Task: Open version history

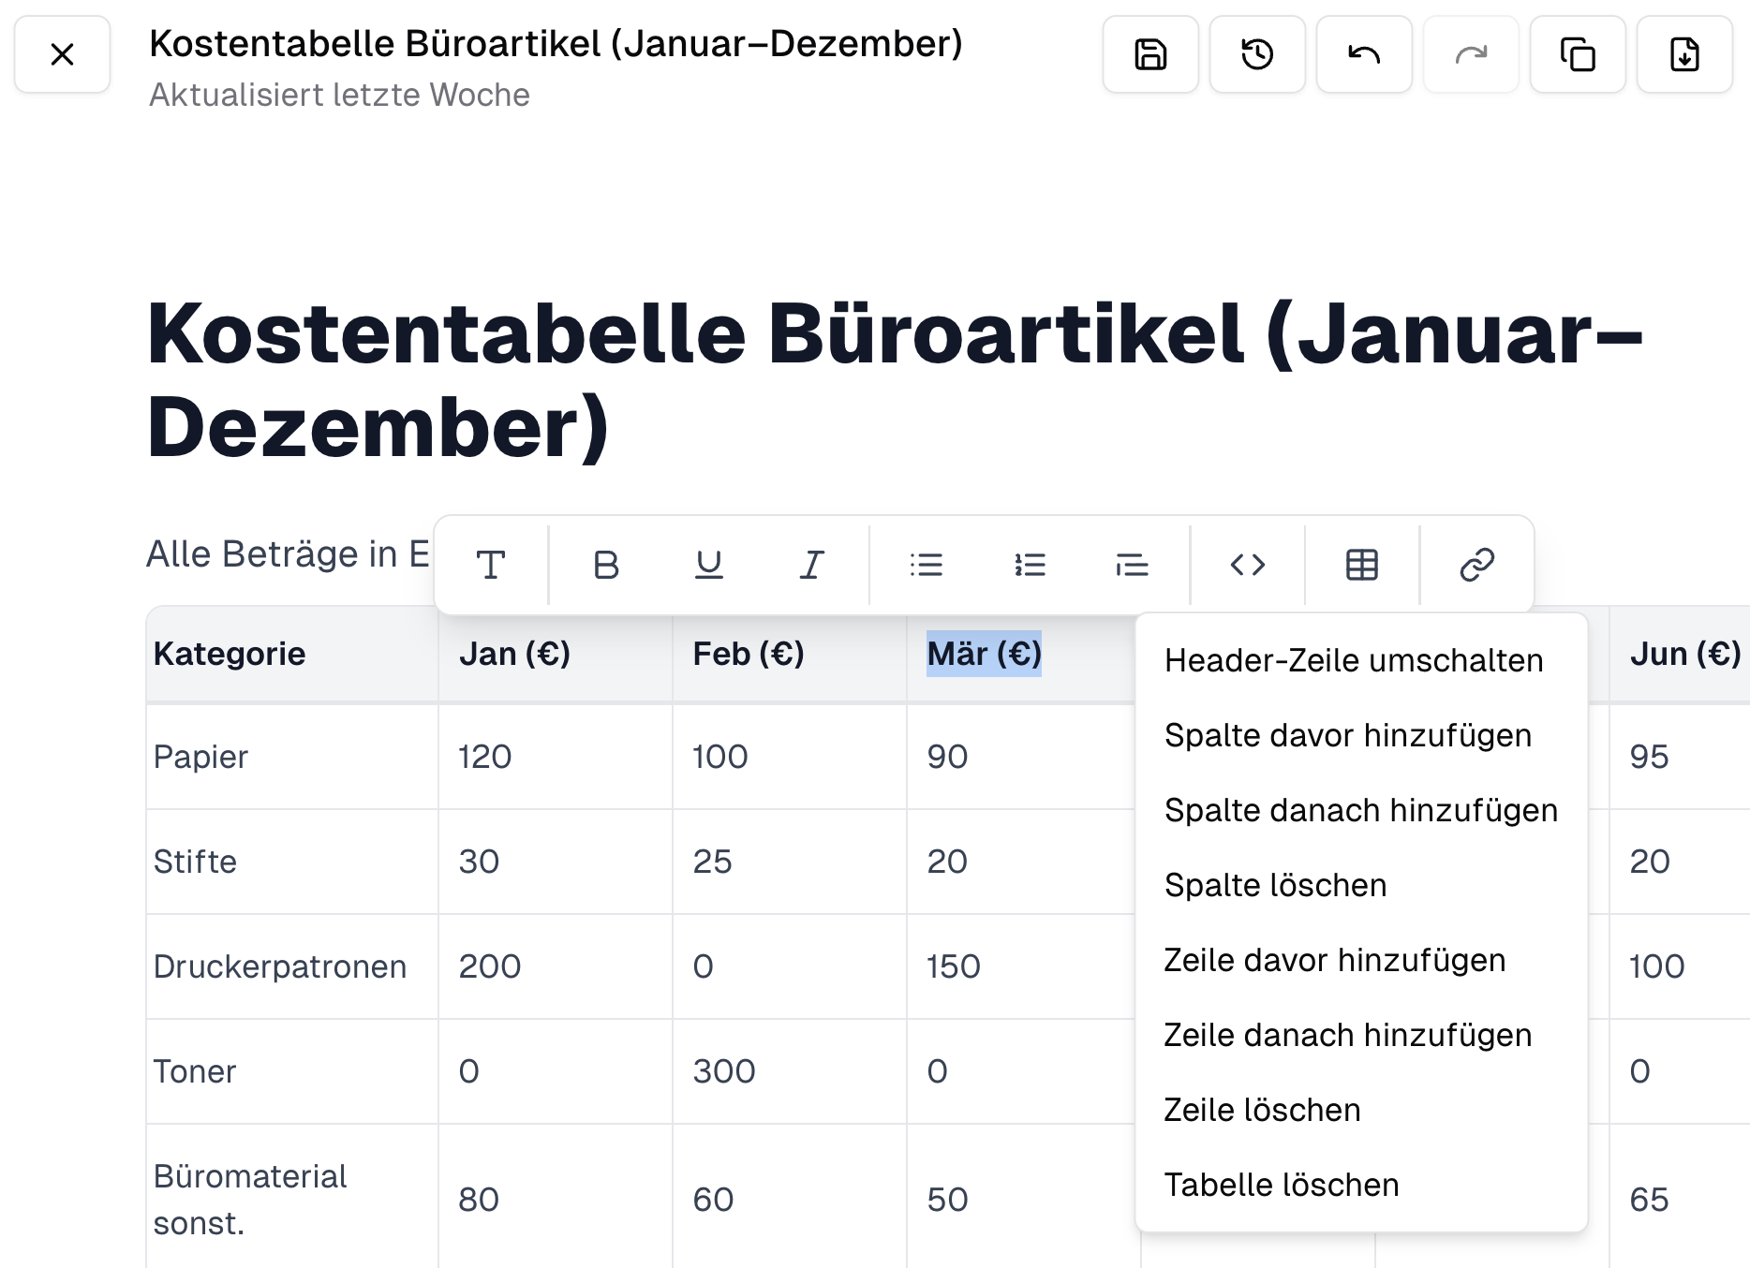Action: coord(1256,54)
